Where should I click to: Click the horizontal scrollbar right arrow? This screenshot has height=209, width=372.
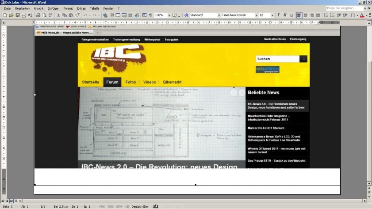(x=365, y=201)
